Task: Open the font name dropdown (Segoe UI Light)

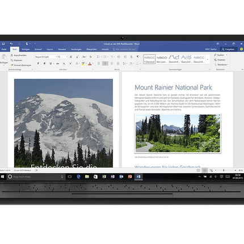Action: [x=56, y=57]
